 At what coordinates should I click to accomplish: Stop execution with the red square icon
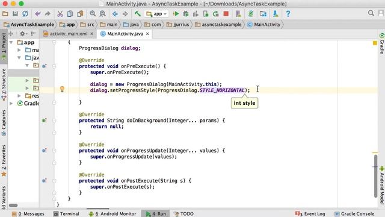[x=226, y=14]
